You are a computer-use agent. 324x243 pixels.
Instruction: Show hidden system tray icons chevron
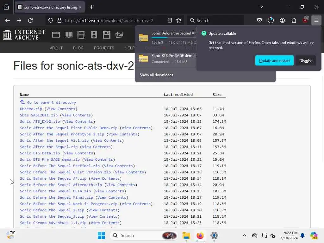tap(245, 235)
